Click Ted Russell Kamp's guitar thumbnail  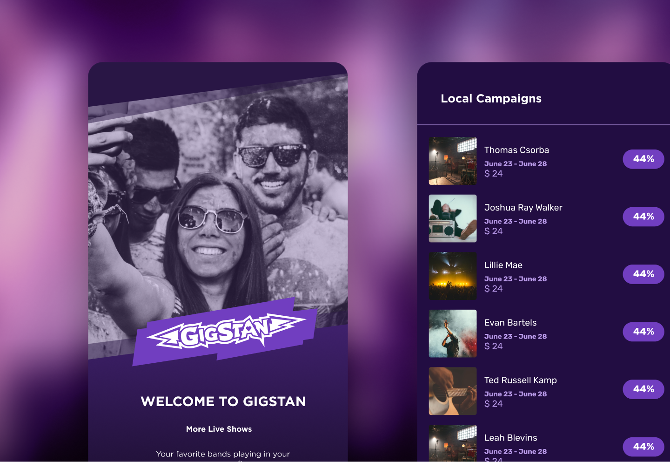[452, 391]
